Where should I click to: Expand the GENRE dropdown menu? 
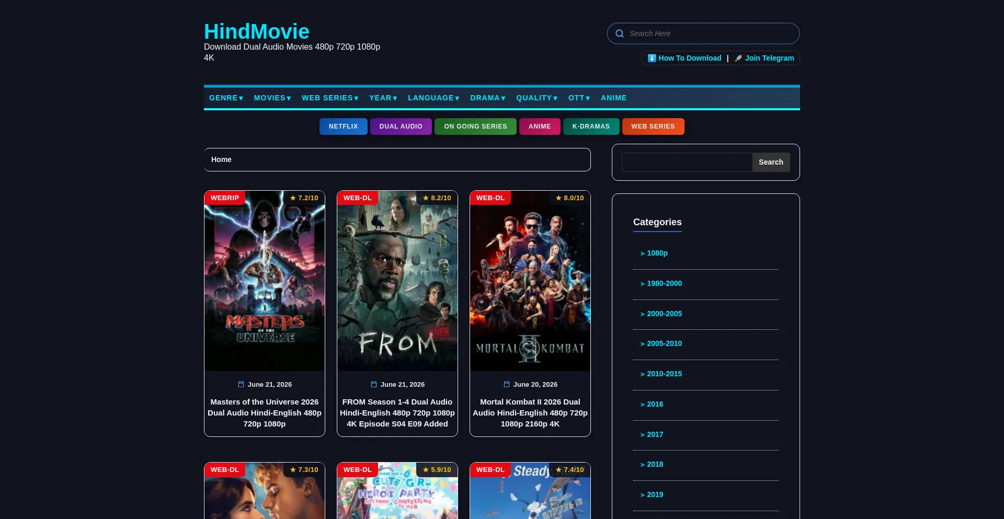(x=226, y=98)
